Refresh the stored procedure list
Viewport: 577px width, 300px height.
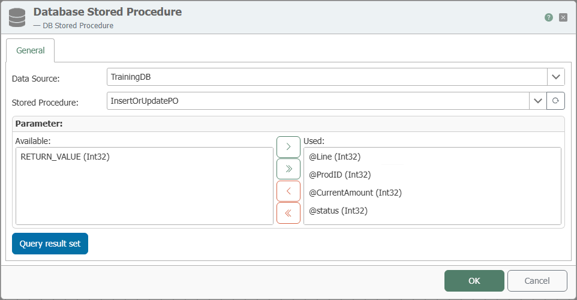pos(555,101)
